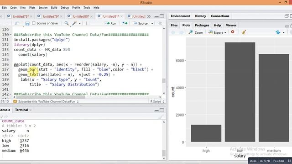
Task: Open the Session menu
Action: coord(43,8)
